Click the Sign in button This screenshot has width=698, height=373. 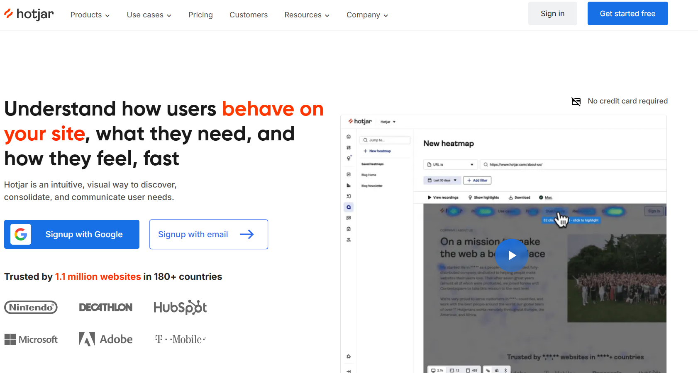pos(552,14)
